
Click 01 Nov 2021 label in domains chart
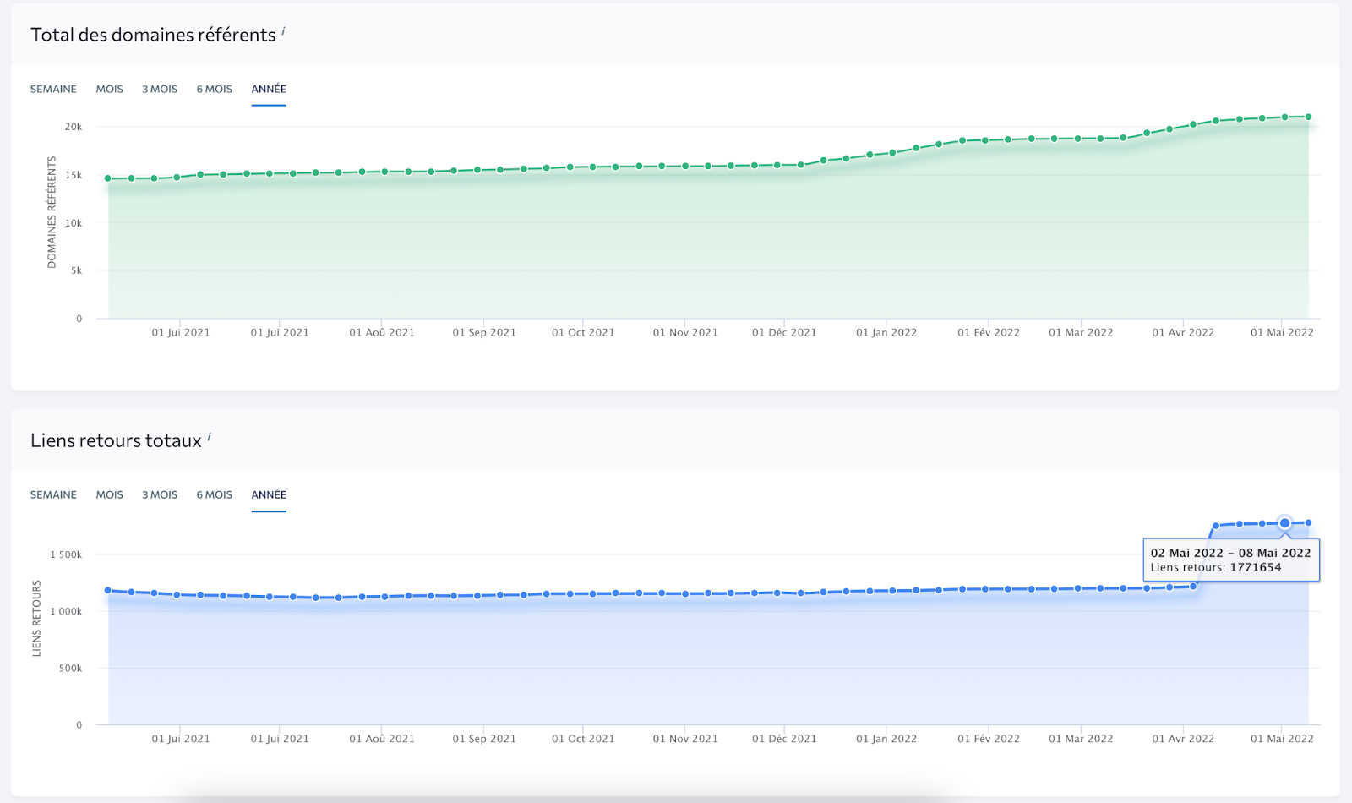[x=685, y=332]
